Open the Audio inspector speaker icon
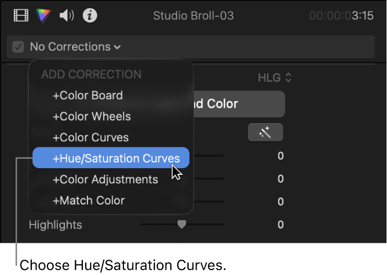The height and width of the screenshot is (275, 387). [67, 15]
